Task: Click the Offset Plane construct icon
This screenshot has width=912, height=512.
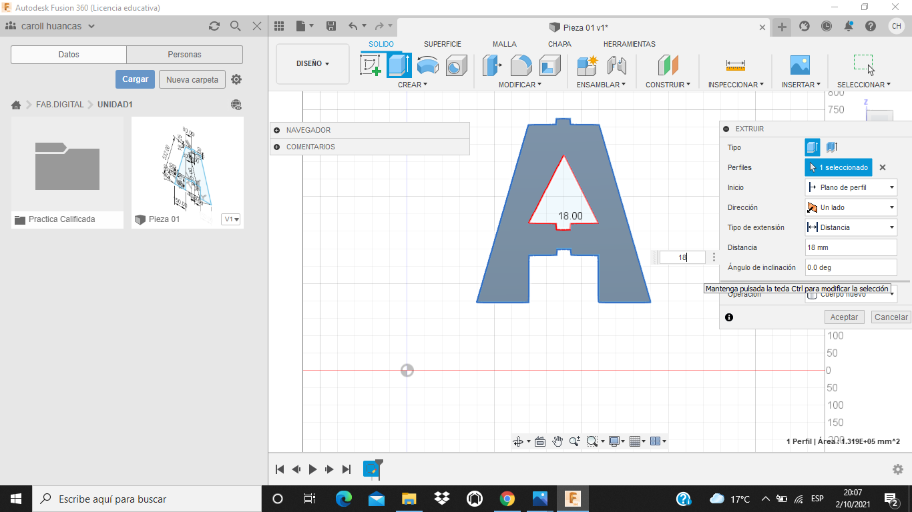Action: [x=668, y=65]
